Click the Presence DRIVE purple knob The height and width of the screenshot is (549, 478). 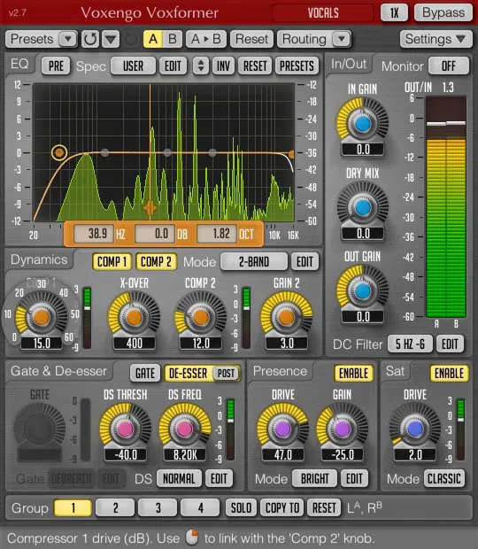click(282, 429)
